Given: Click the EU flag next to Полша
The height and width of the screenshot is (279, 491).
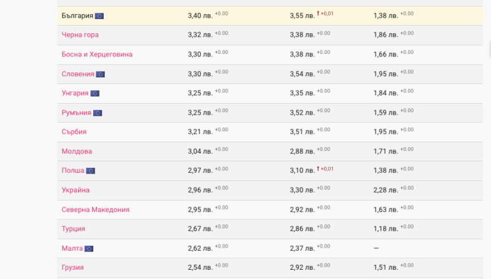Looking at the screenshot, I should 90,170.
